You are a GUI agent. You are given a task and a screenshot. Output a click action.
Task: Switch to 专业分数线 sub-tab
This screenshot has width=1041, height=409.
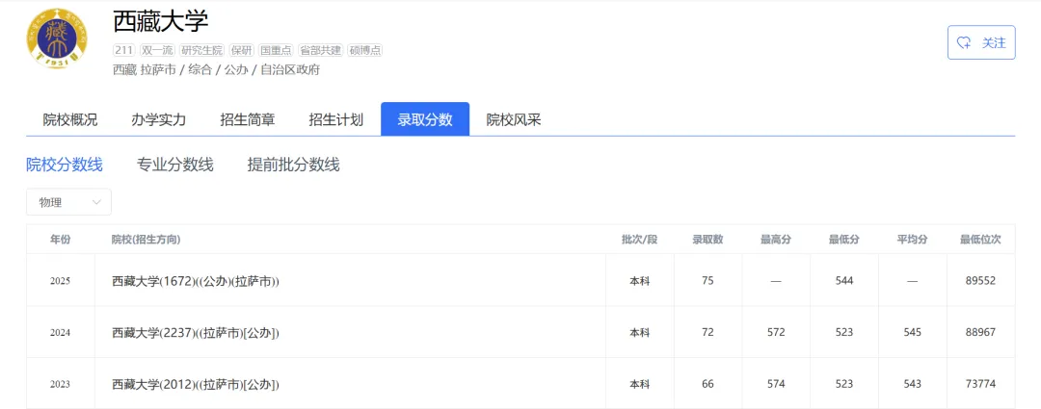tap(174, 165)
